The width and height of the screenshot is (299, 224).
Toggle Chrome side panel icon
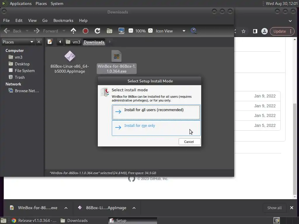tap(255, 31)
